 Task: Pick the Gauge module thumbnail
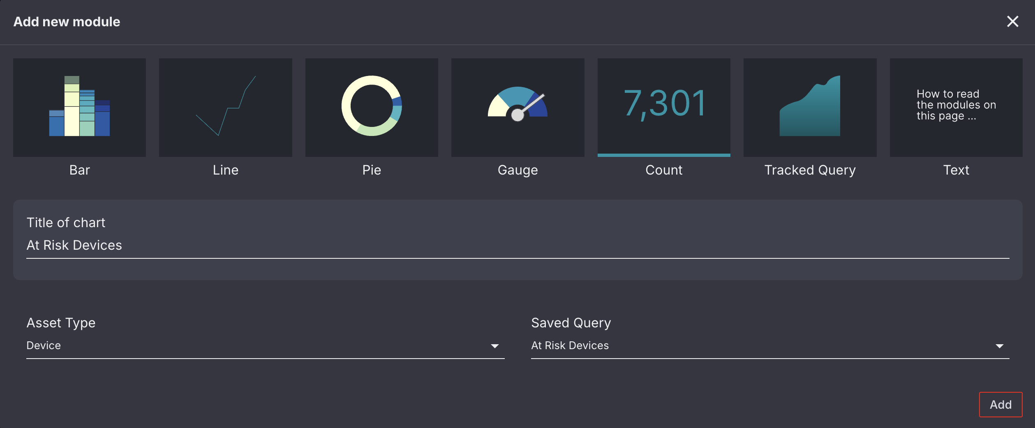pyautogui.click(x=517, y=107)
